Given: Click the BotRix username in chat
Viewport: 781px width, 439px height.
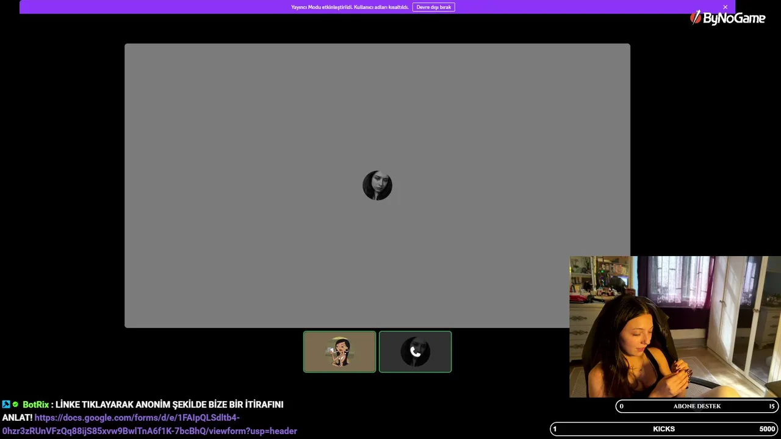Looking at the screenshot, I should [x=35, y=405].
